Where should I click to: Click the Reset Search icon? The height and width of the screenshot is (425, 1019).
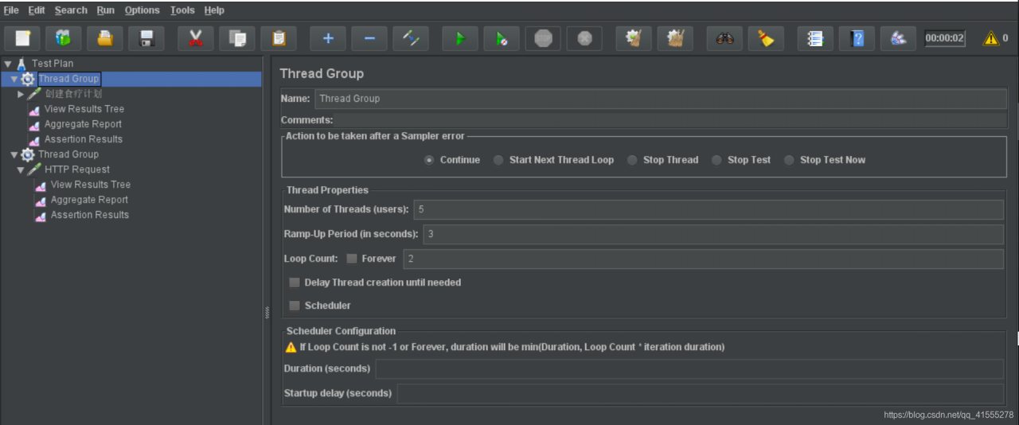coord(766,38)
